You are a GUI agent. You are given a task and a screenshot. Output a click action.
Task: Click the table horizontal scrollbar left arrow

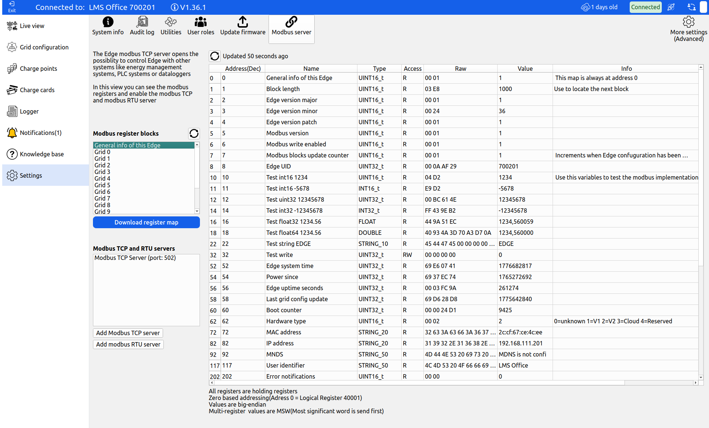212,383
